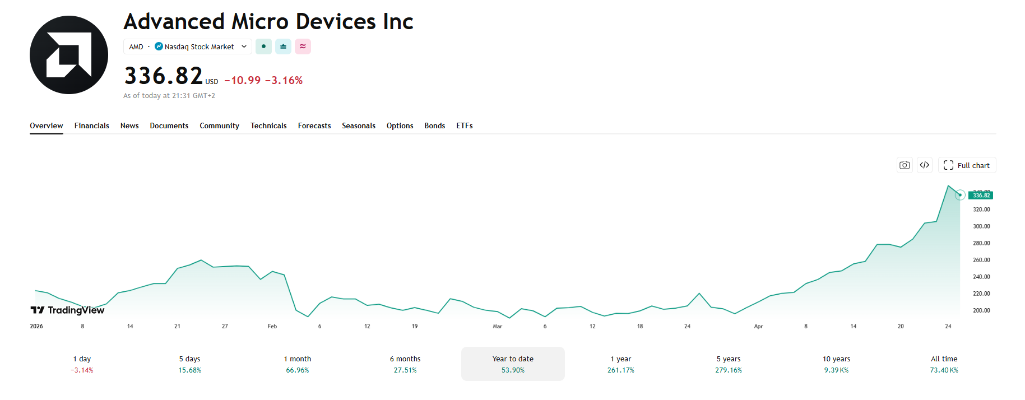Open the Technicals tab
This screenshot has height=400, width=1025.
click(268, 125)
